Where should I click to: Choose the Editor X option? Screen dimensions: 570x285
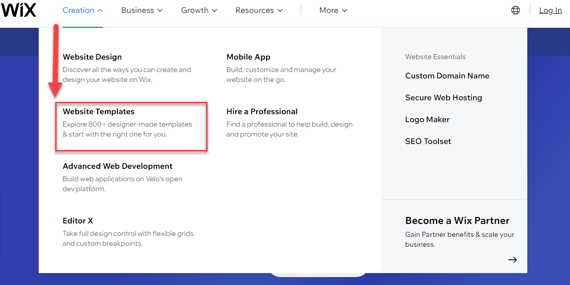click(77, 221)
